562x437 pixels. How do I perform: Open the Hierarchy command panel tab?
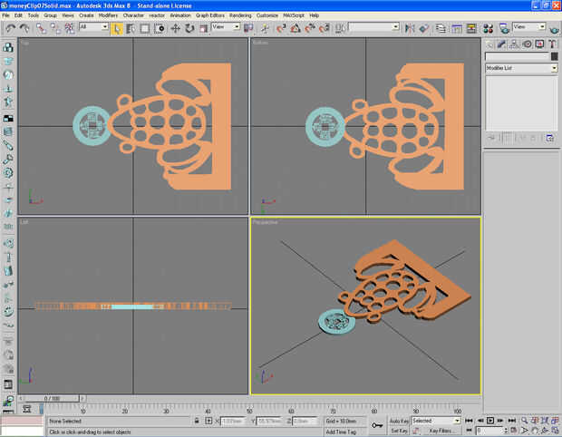pyautogui.click(x=515, y=44)
